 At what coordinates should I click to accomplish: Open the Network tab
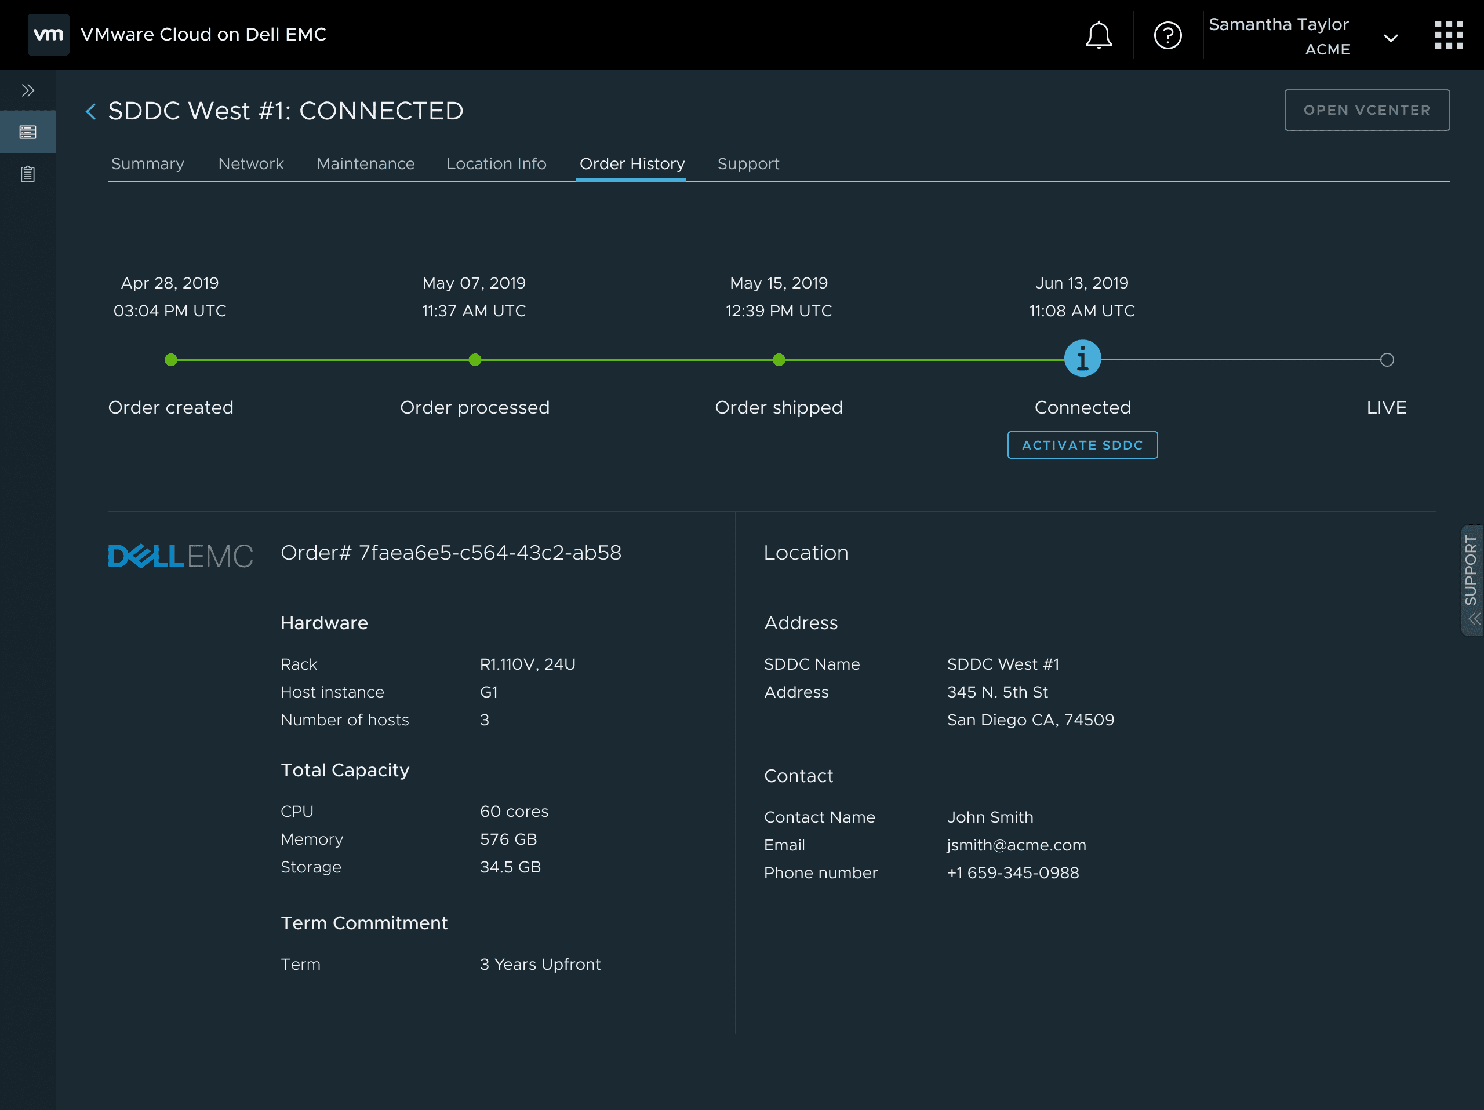point(251,164)
